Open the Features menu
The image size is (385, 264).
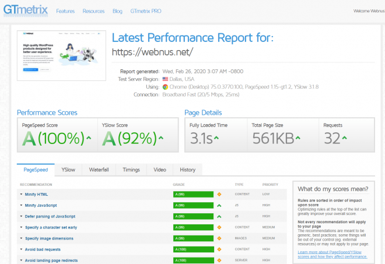click(65, 11)
